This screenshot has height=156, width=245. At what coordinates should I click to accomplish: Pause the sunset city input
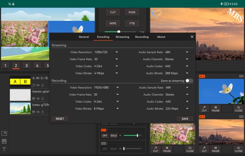216,149
